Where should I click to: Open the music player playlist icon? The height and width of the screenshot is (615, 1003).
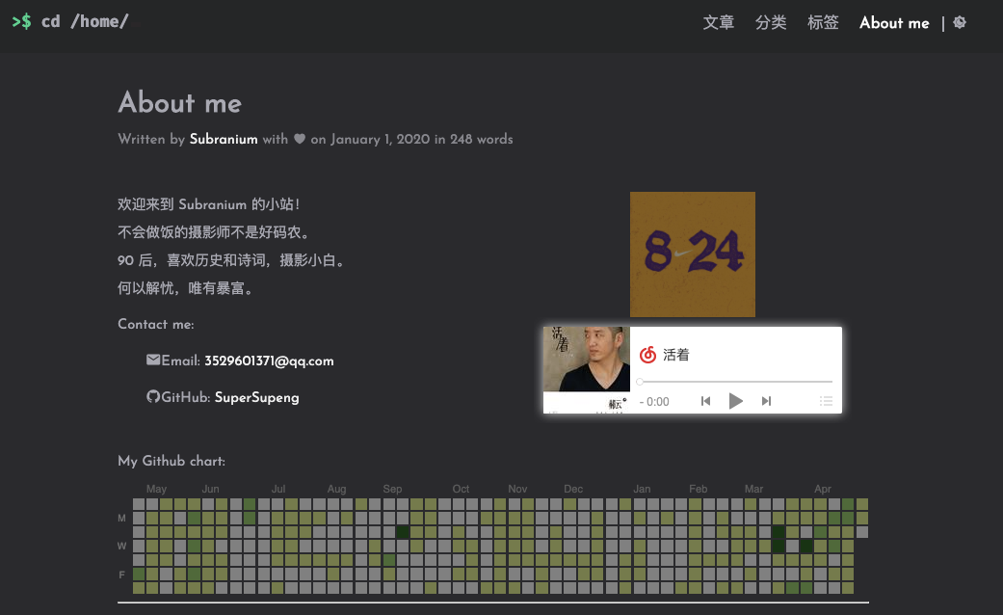[826, 401]
